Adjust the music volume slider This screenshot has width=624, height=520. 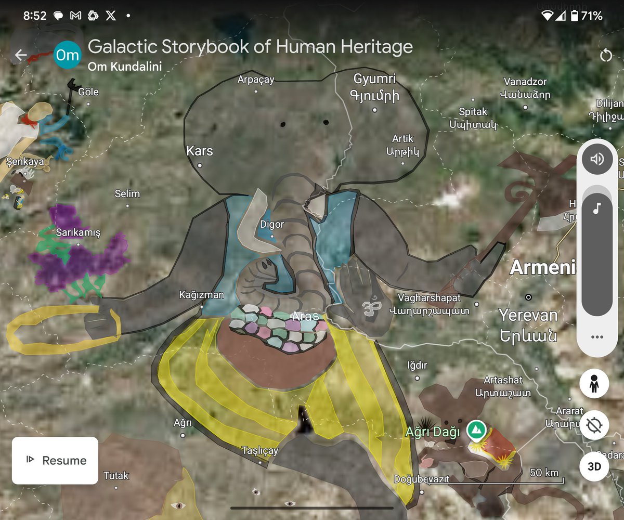(x=597, y=251)
